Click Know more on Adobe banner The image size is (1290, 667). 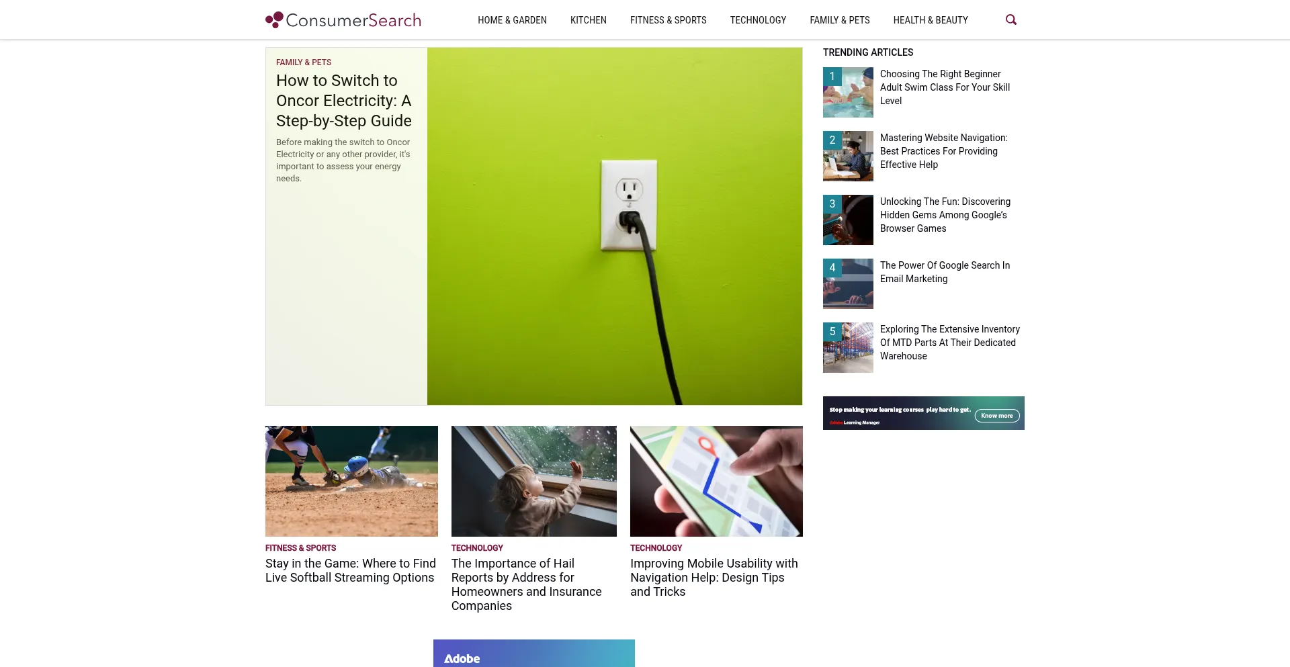997,416
